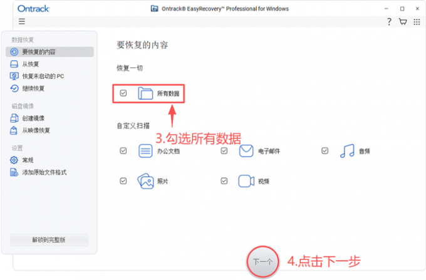Image resolution: width=426 pixels, height=280 pixels.
Task: Click the 继续恢复 icon
Action: [14, 88]
